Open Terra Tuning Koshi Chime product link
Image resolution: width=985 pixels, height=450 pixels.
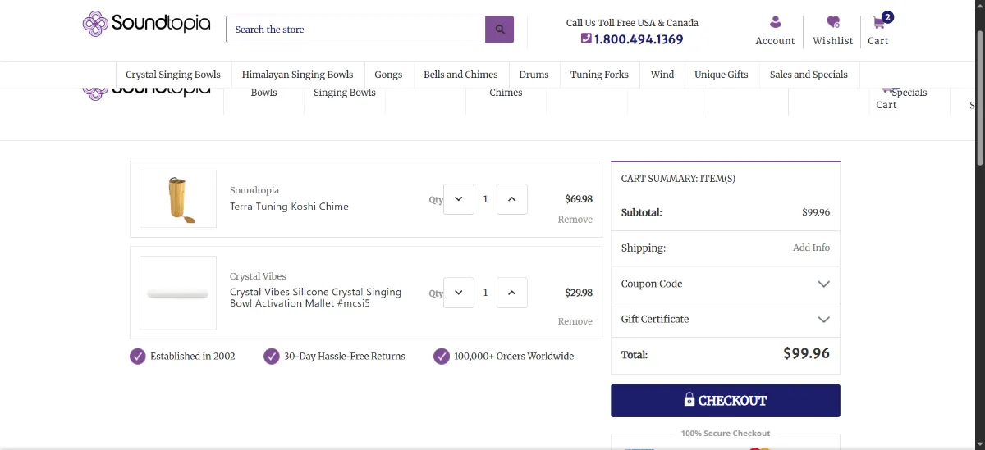click(x=289, y=207)
